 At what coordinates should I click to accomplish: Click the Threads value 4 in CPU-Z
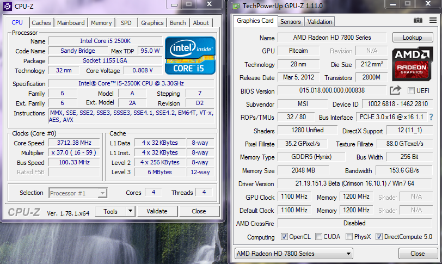[x=204, y=192]
